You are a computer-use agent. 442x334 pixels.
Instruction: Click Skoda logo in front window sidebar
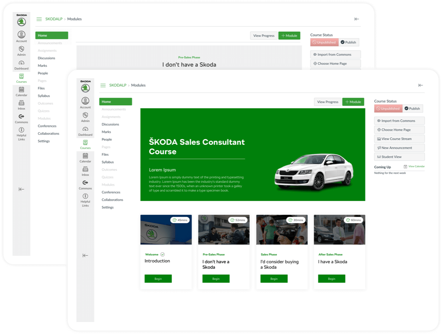pos(85,87)
